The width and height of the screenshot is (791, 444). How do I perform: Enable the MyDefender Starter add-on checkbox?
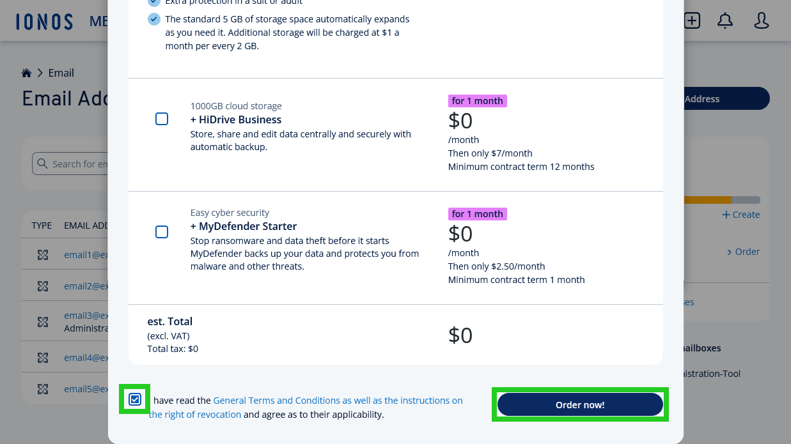[x=162, y=232]
